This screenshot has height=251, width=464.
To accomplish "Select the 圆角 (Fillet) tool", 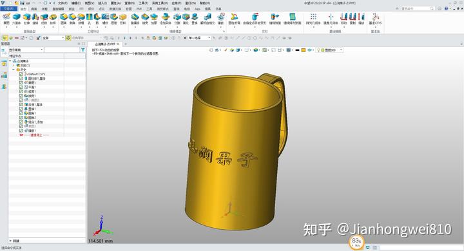I will [63, 19].
